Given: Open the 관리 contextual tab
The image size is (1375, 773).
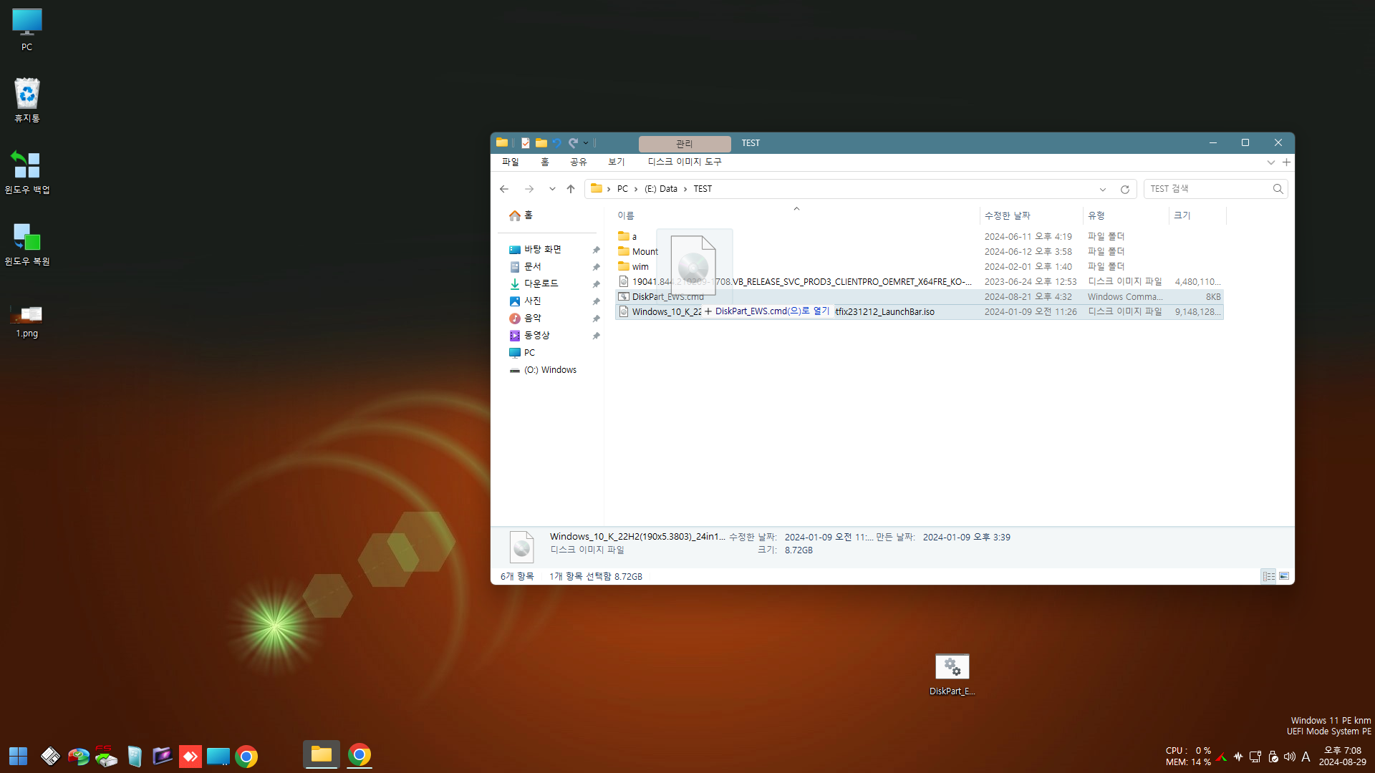Looking at the screenshot, I should point(685,144).
